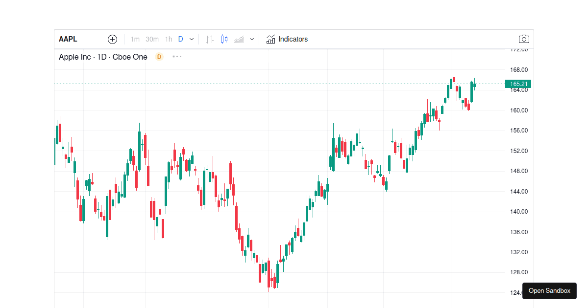Screen dimensions: 588x308
Task: Open the interval dropdown chevron
Action: click(191, 39)
